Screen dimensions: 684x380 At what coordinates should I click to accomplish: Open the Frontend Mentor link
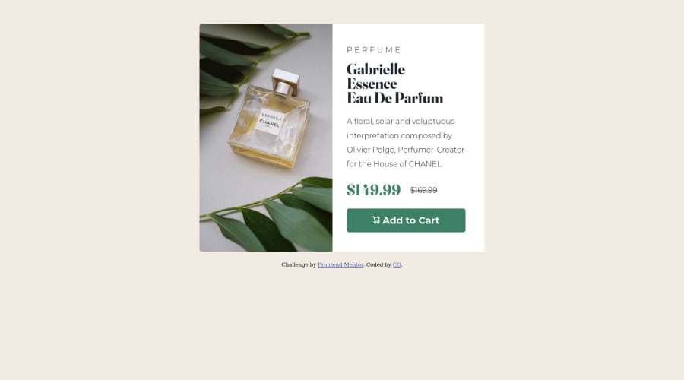point(340,264)
